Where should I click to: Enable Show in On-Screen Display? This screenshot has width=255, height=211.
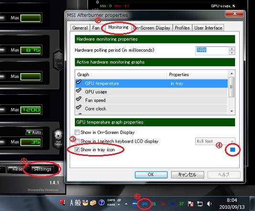click(77, 132)
